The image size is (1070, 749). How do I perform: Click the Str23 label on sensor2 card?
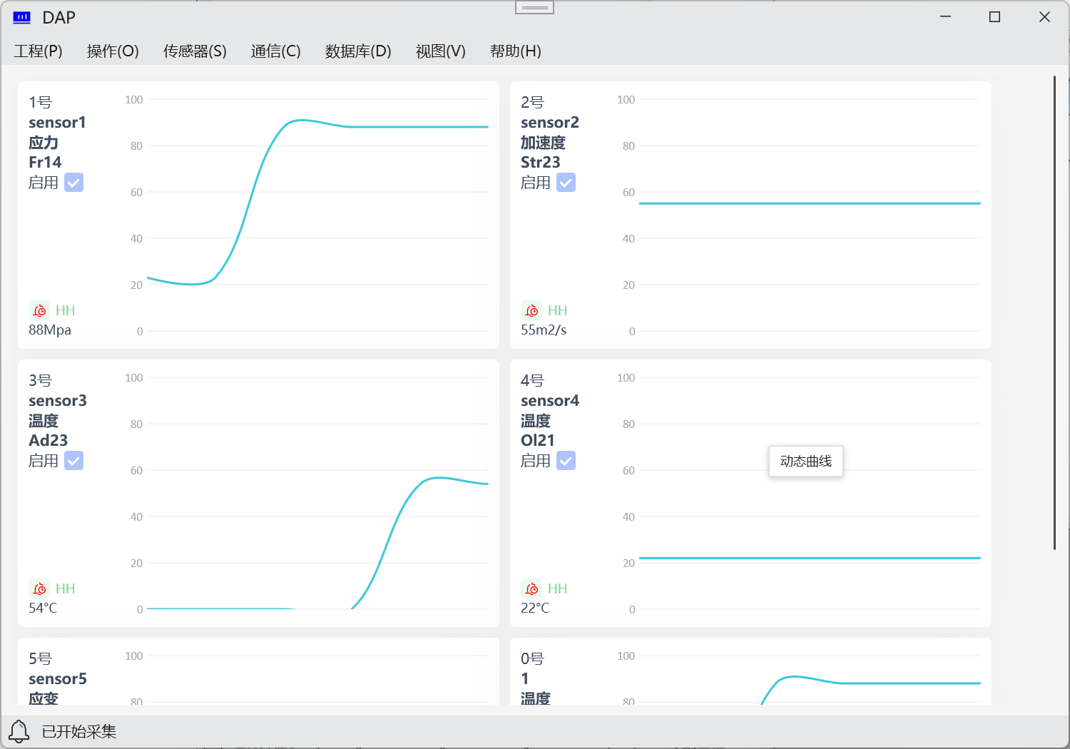click(541, 163)
